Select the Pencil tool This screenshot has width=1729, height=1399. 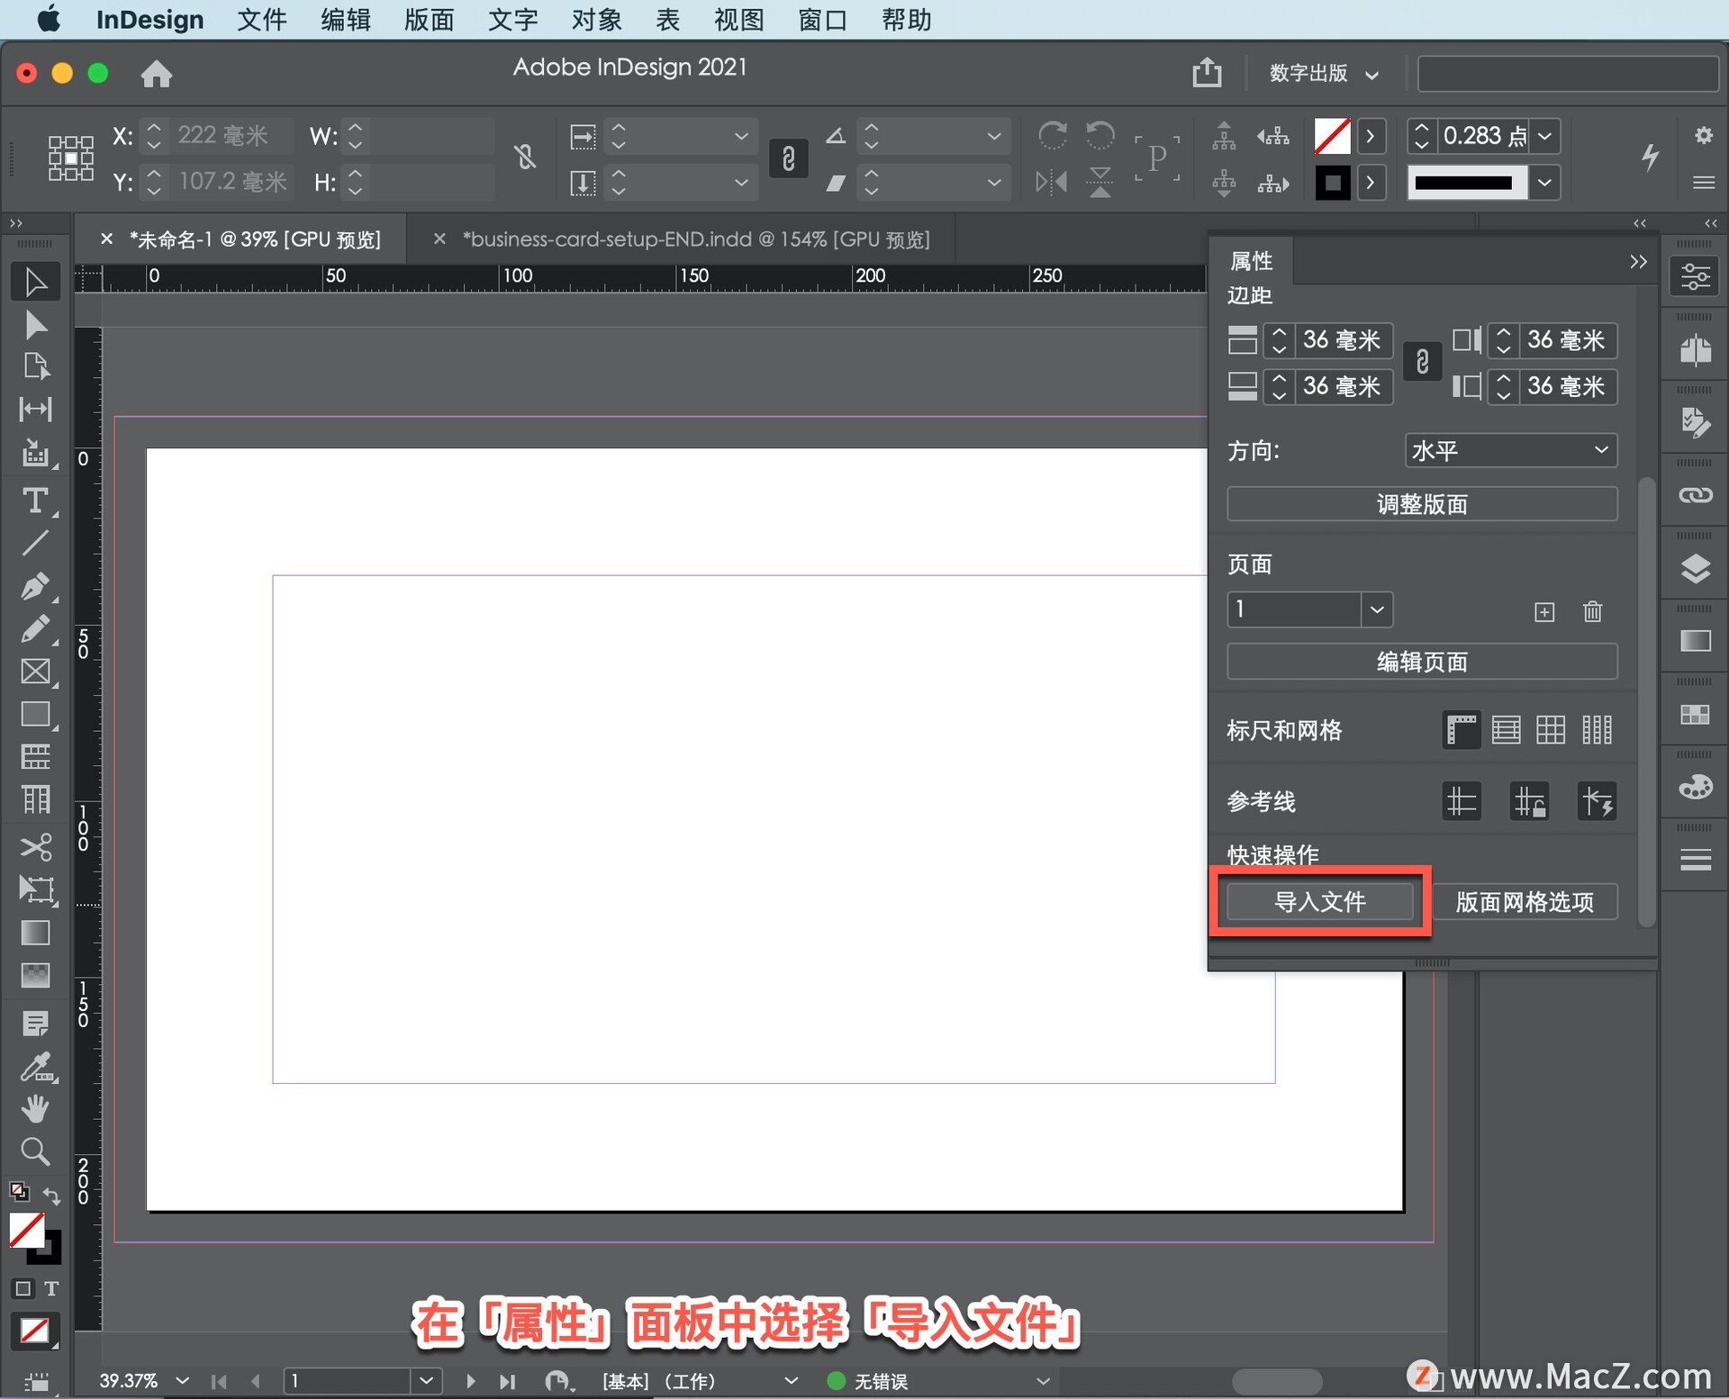tap(35, 628)
